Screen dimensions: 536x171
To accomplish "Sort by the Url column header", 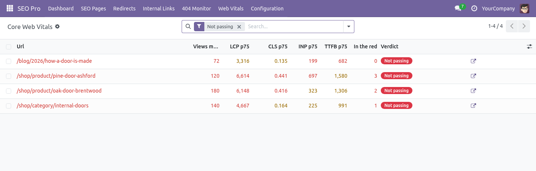I will tap(20, 46).
